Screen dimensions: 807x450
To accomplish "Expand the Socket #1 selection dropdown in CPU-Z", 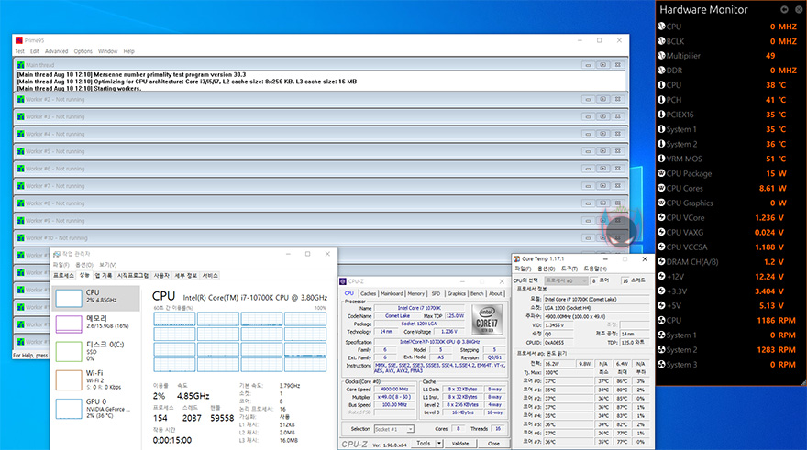I will [410, 429].
